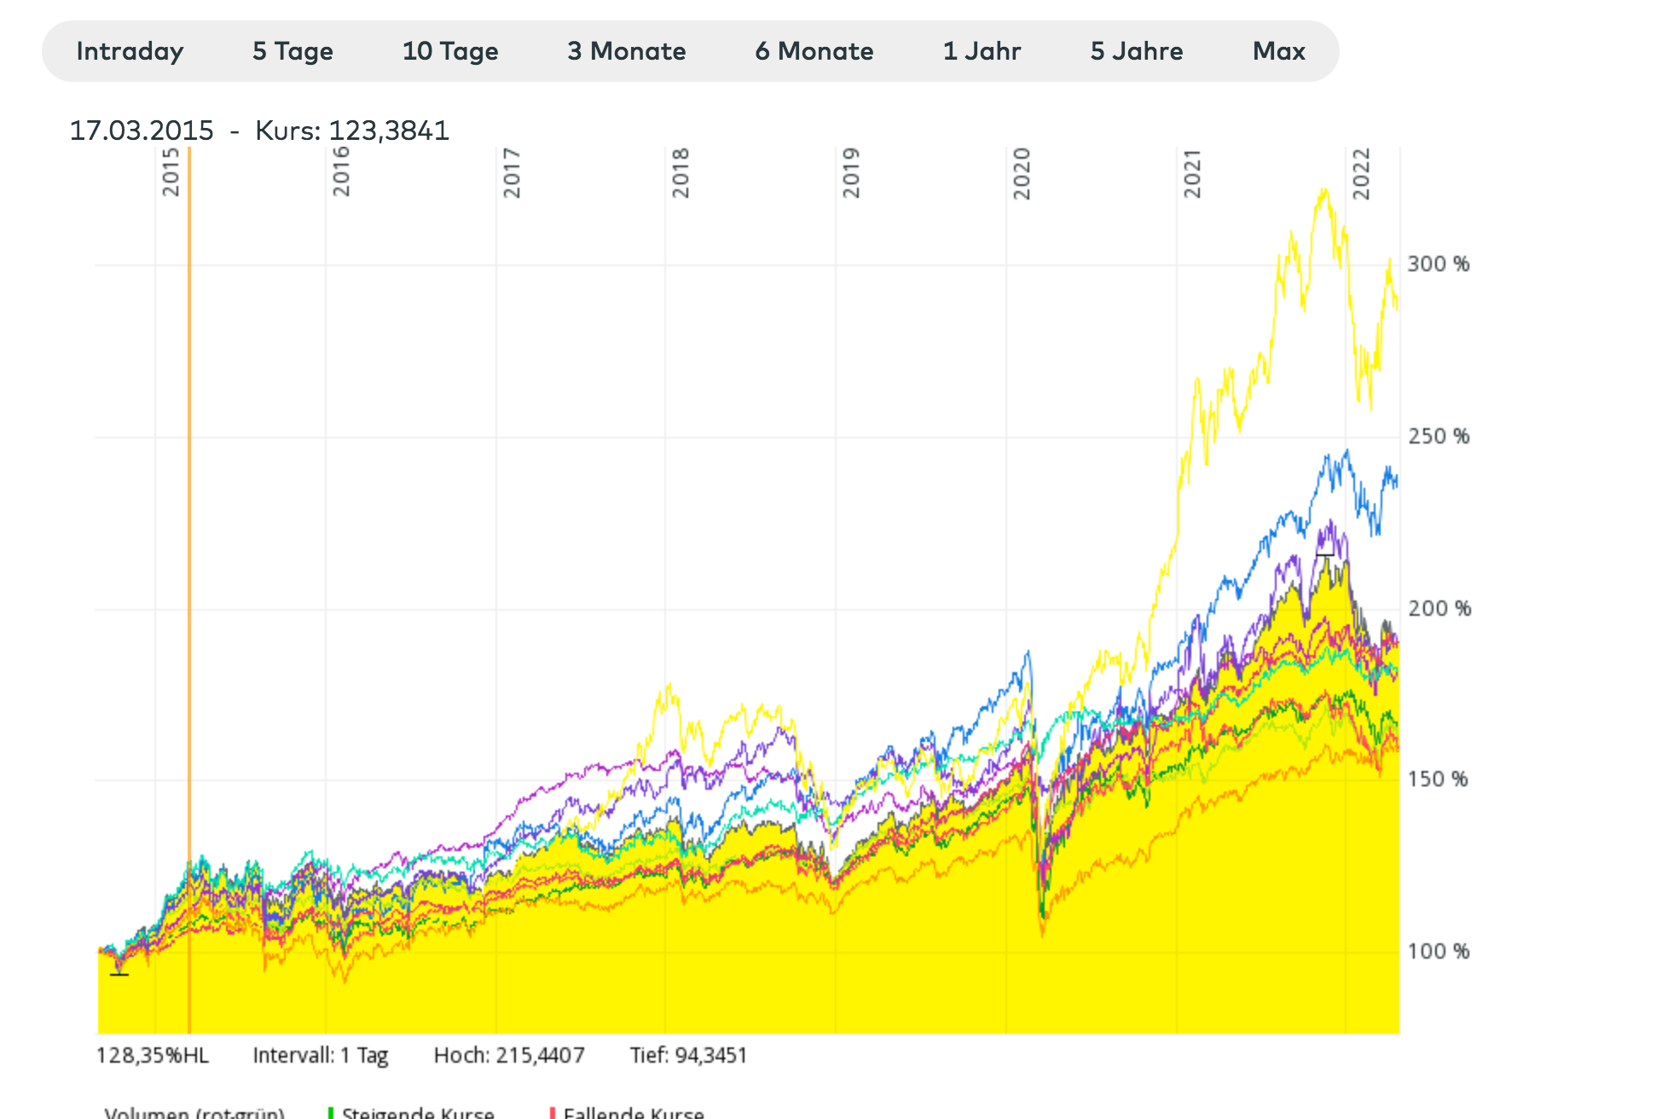
Task: Click the Hoch: 215,4407 value
Action: pyautogui.click(x=509, y=1056)
